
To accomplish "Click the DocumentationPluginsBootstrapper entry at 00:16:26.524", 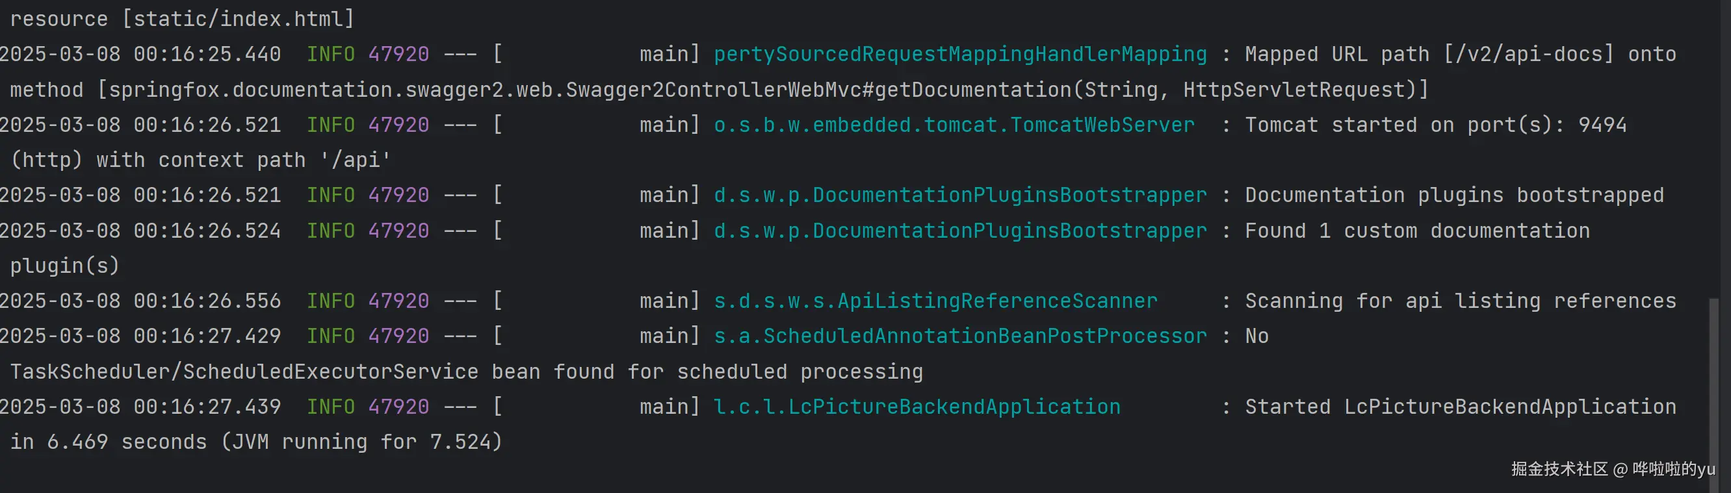I will (959, 231).
